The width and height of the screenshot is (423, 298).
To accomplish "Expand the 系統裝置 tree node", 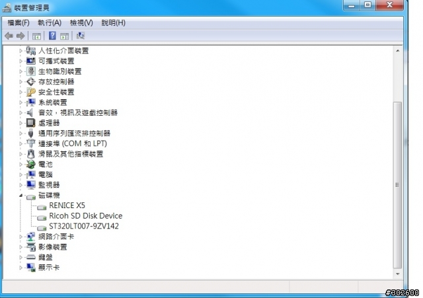I will point(20,102).
